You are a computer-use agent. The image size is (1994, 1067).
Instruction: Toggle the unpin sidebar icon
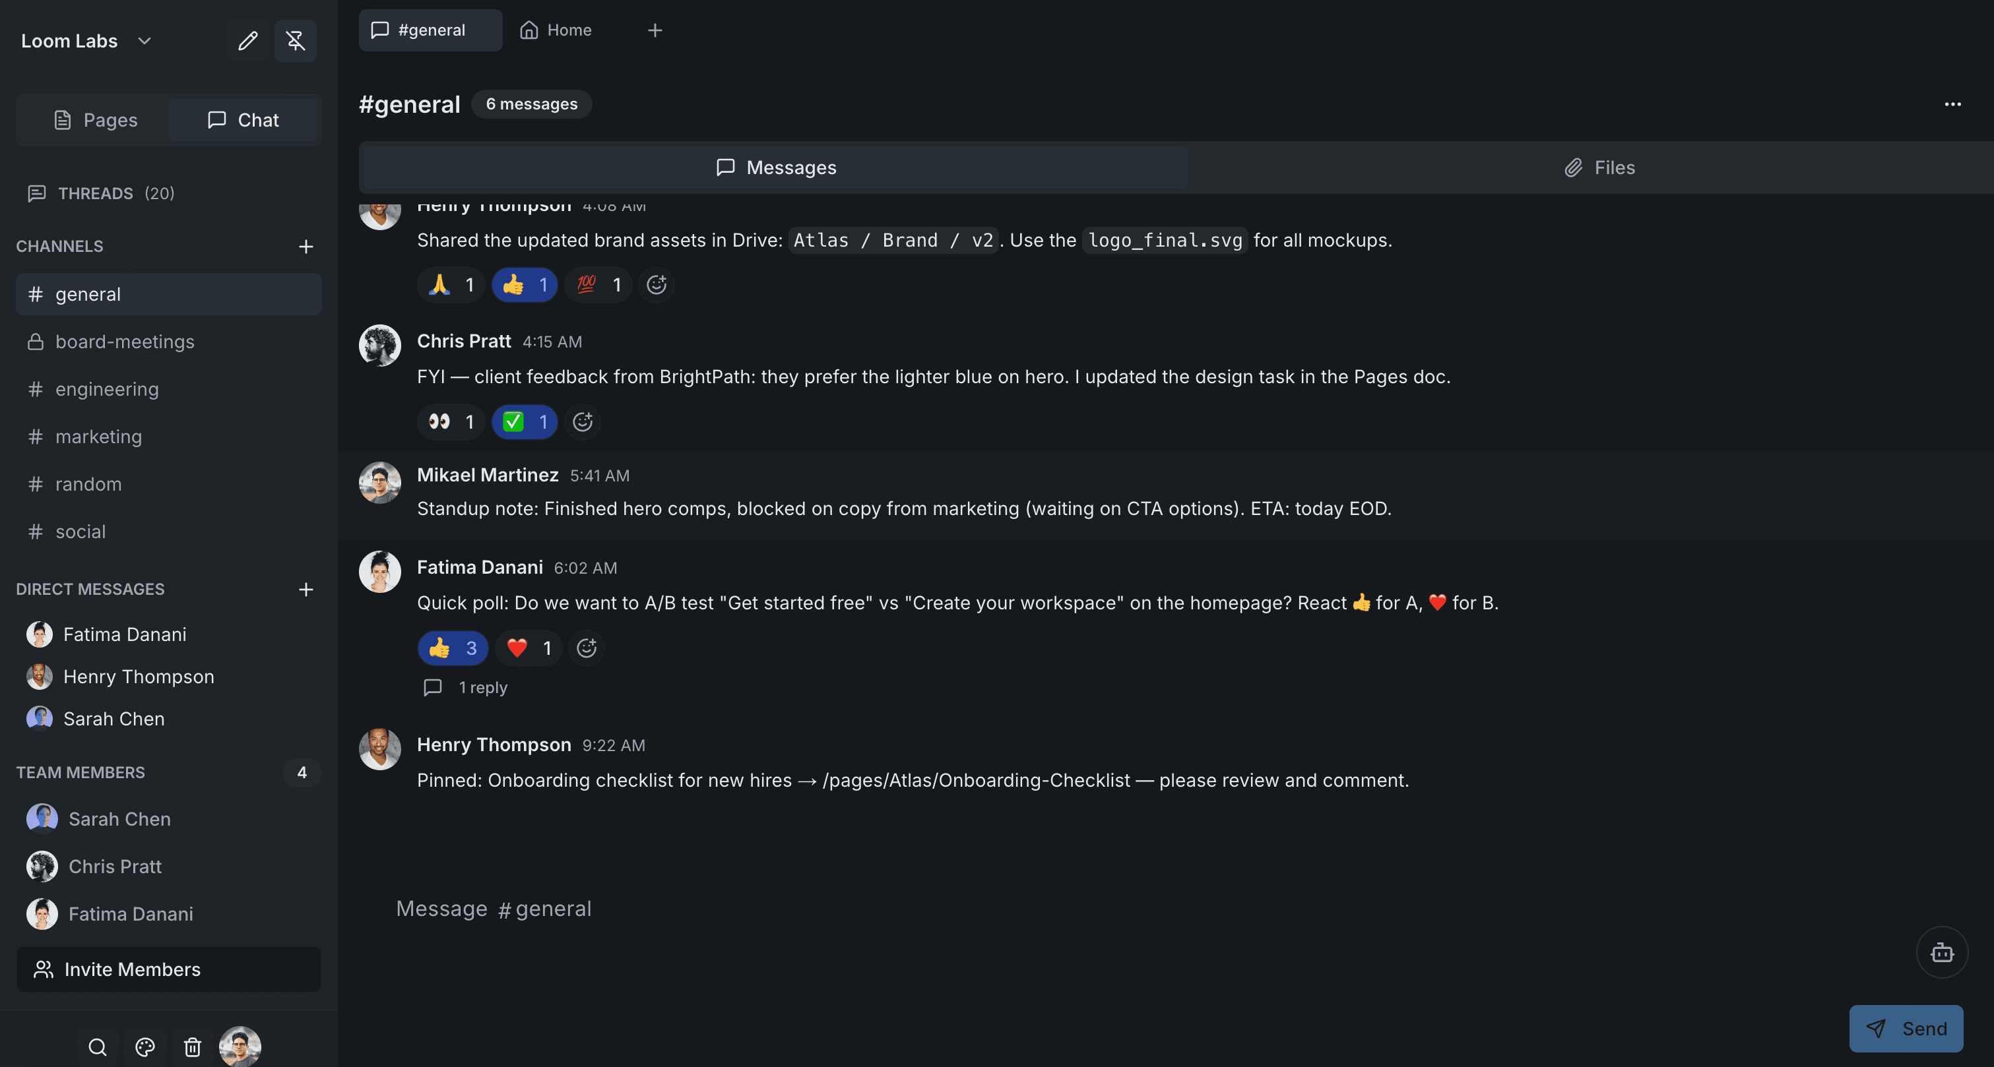[x=296, y=41]
